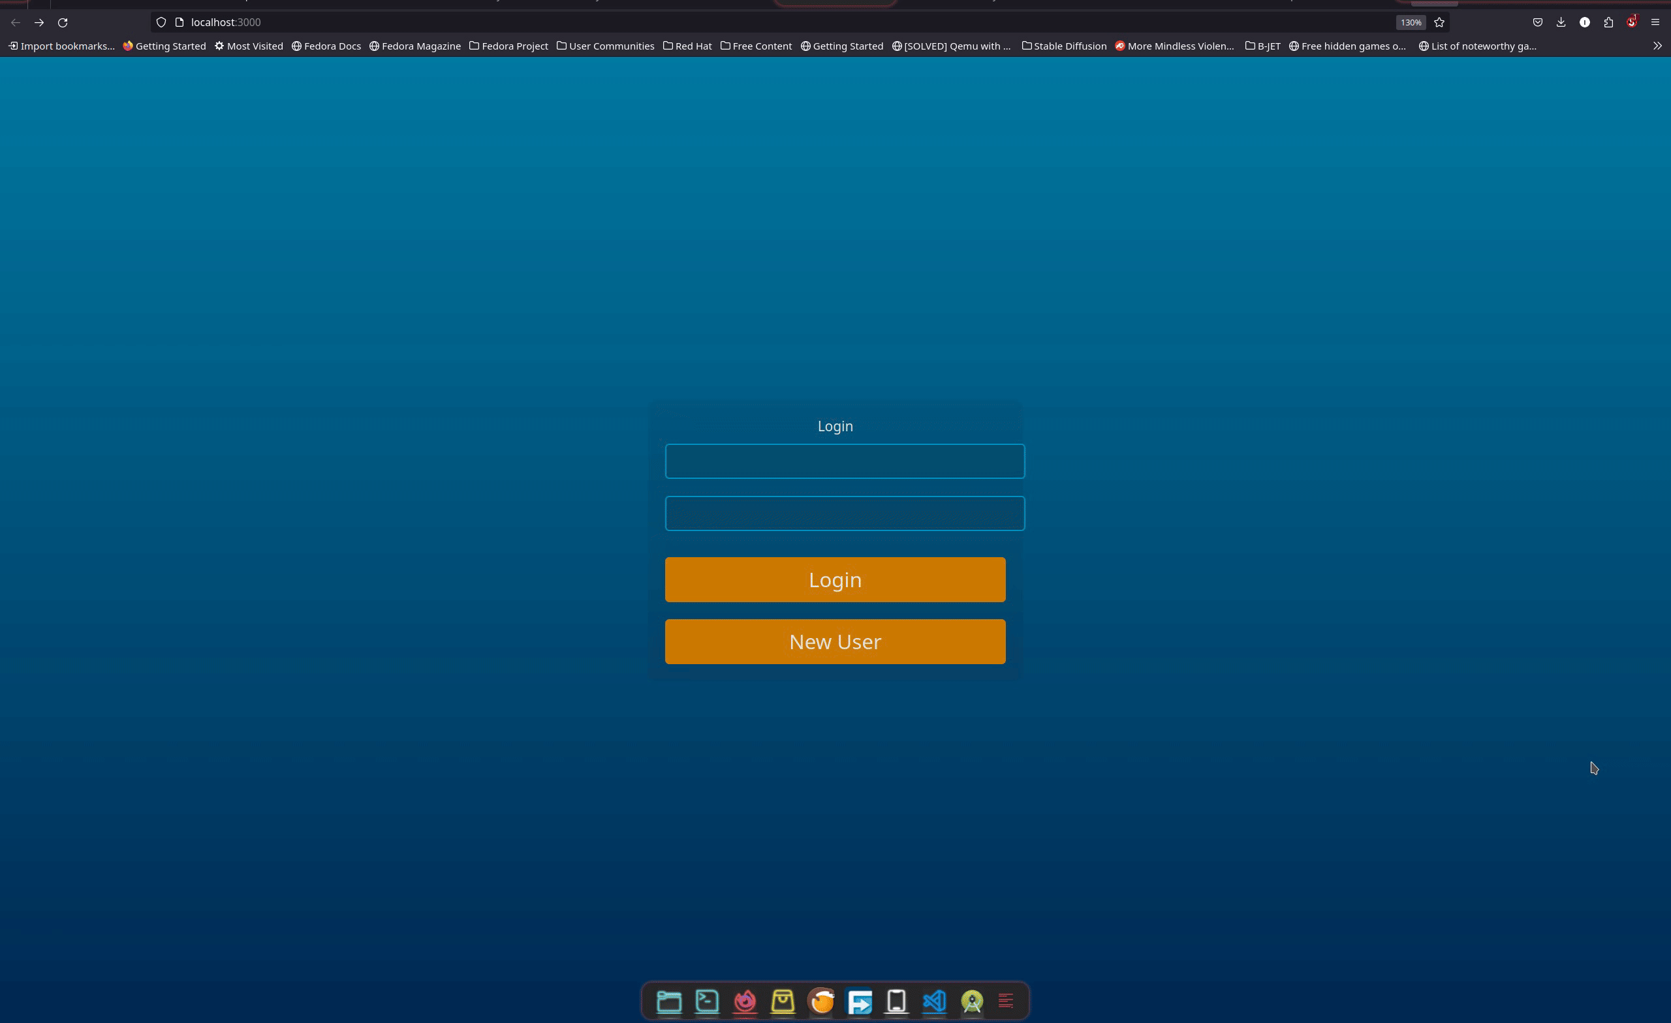Bookmark this page with star icon
1671x1023 pixels.
(x=1439, y=22)
